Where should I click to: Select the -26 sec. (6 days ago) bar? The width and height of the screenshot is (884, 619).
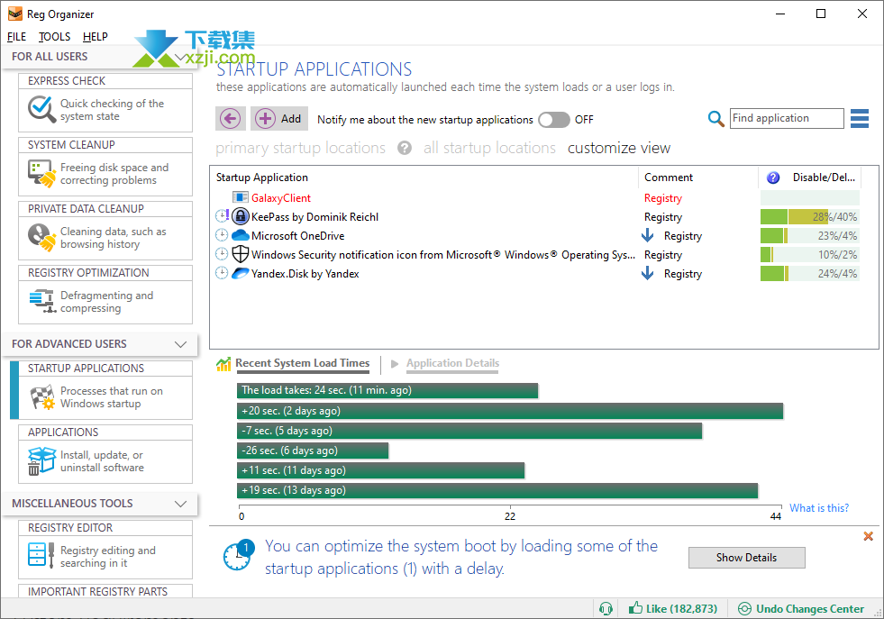(313, 451)
